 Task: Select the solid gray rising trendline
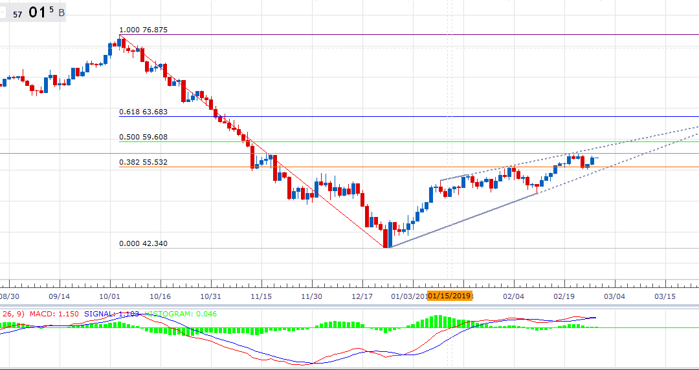[x=463, y=221]
